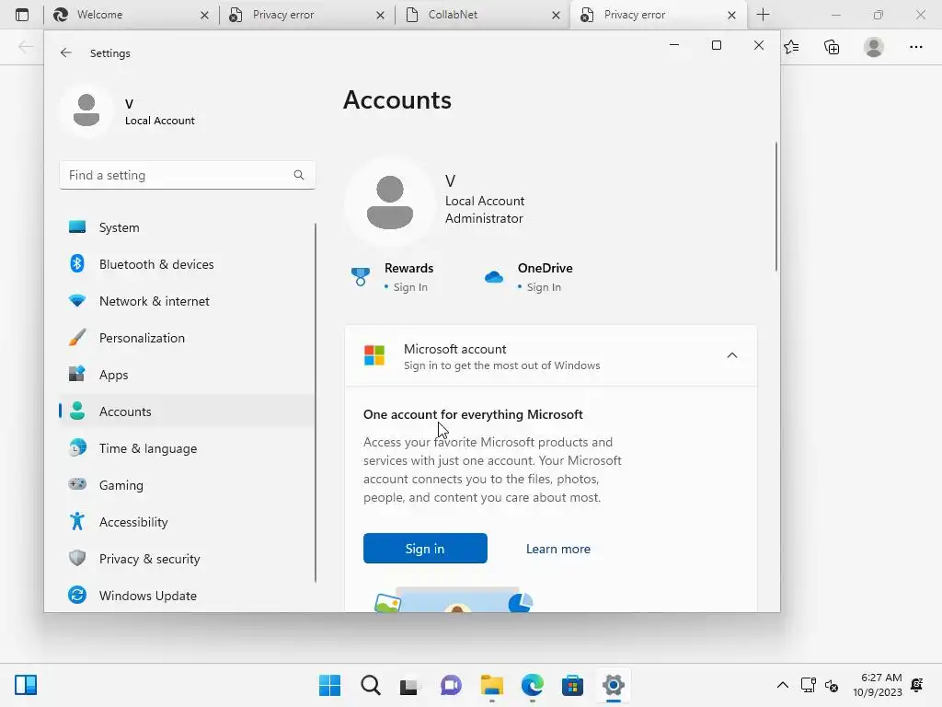
Task: Go to Accessibility settings
Action: [x=187, y=522]
